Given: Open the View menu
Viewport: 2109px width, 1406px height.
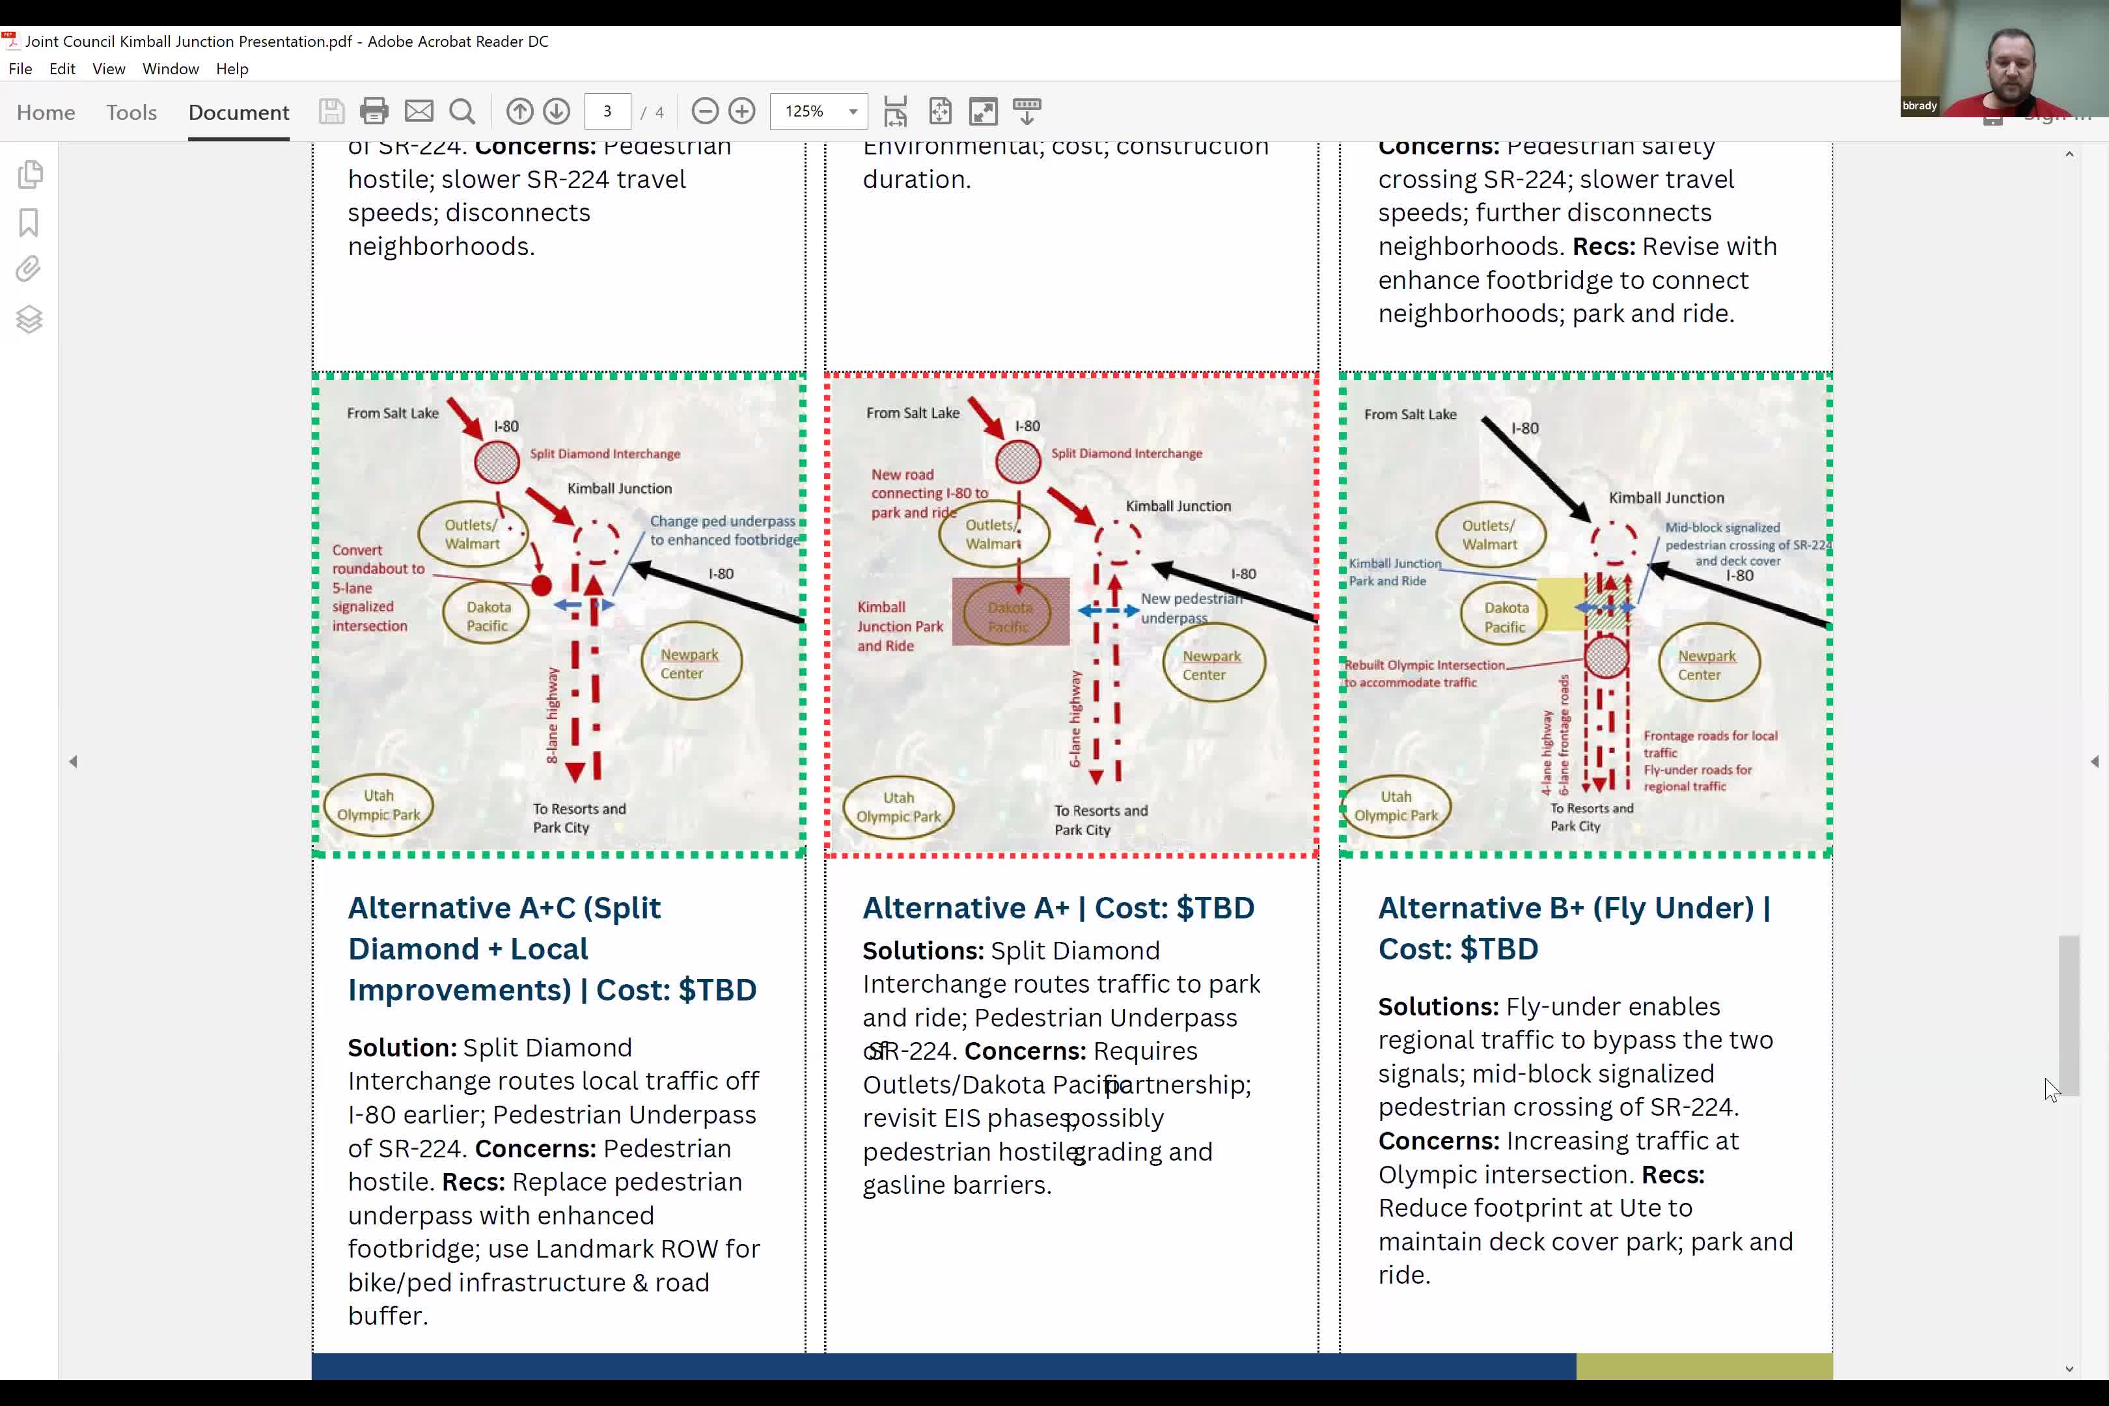Looking at the screenshot, I should tap(109, 69).
